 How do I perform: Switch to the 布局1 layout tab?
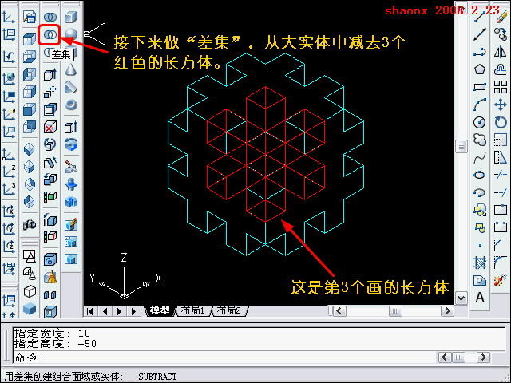click(193, 310)
